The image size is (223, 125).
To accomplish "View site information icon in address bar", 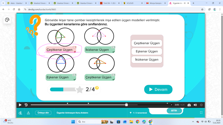I will (25, 9).
